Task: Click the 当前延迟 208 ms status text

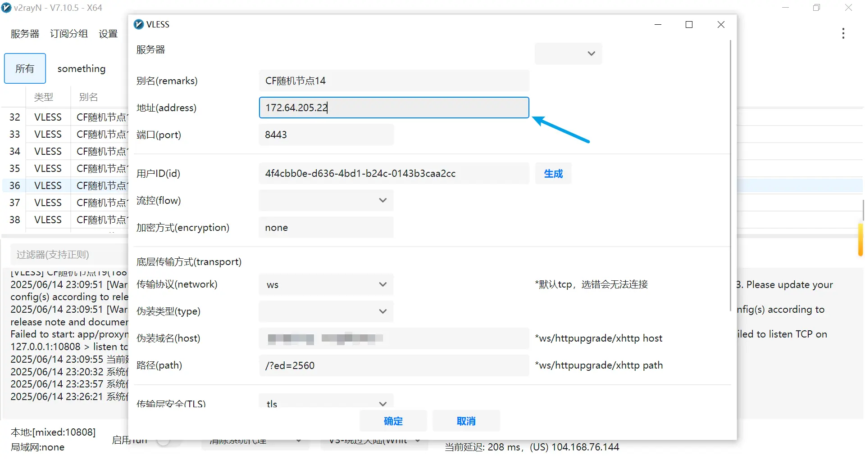Action: (x=532, y=447)
